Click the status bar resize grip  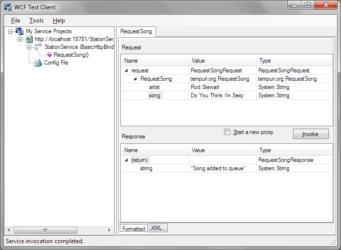(x=333, y=242)
